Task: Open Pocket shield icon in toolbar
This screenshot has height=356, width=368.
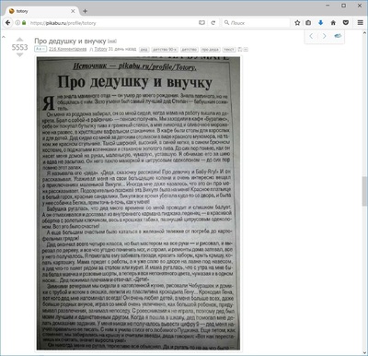Action: click(346, 23)
